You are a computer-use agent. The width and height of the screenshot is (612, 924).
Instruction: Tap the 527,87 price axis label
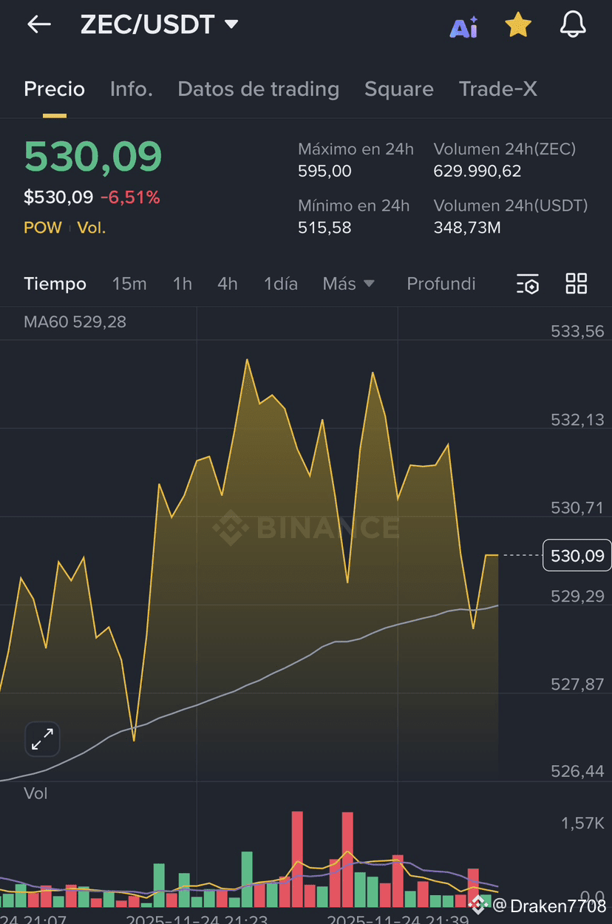click(577, 684)
